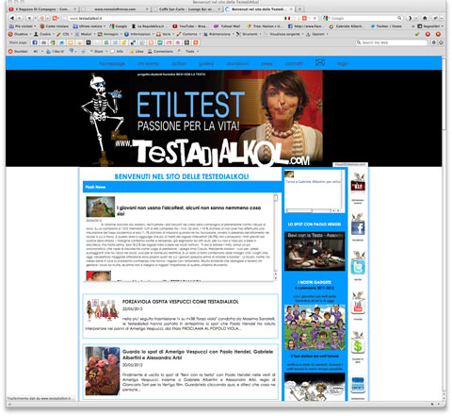
Task: Click the I like it thumbs-up
Action: [x=56, y=51]
